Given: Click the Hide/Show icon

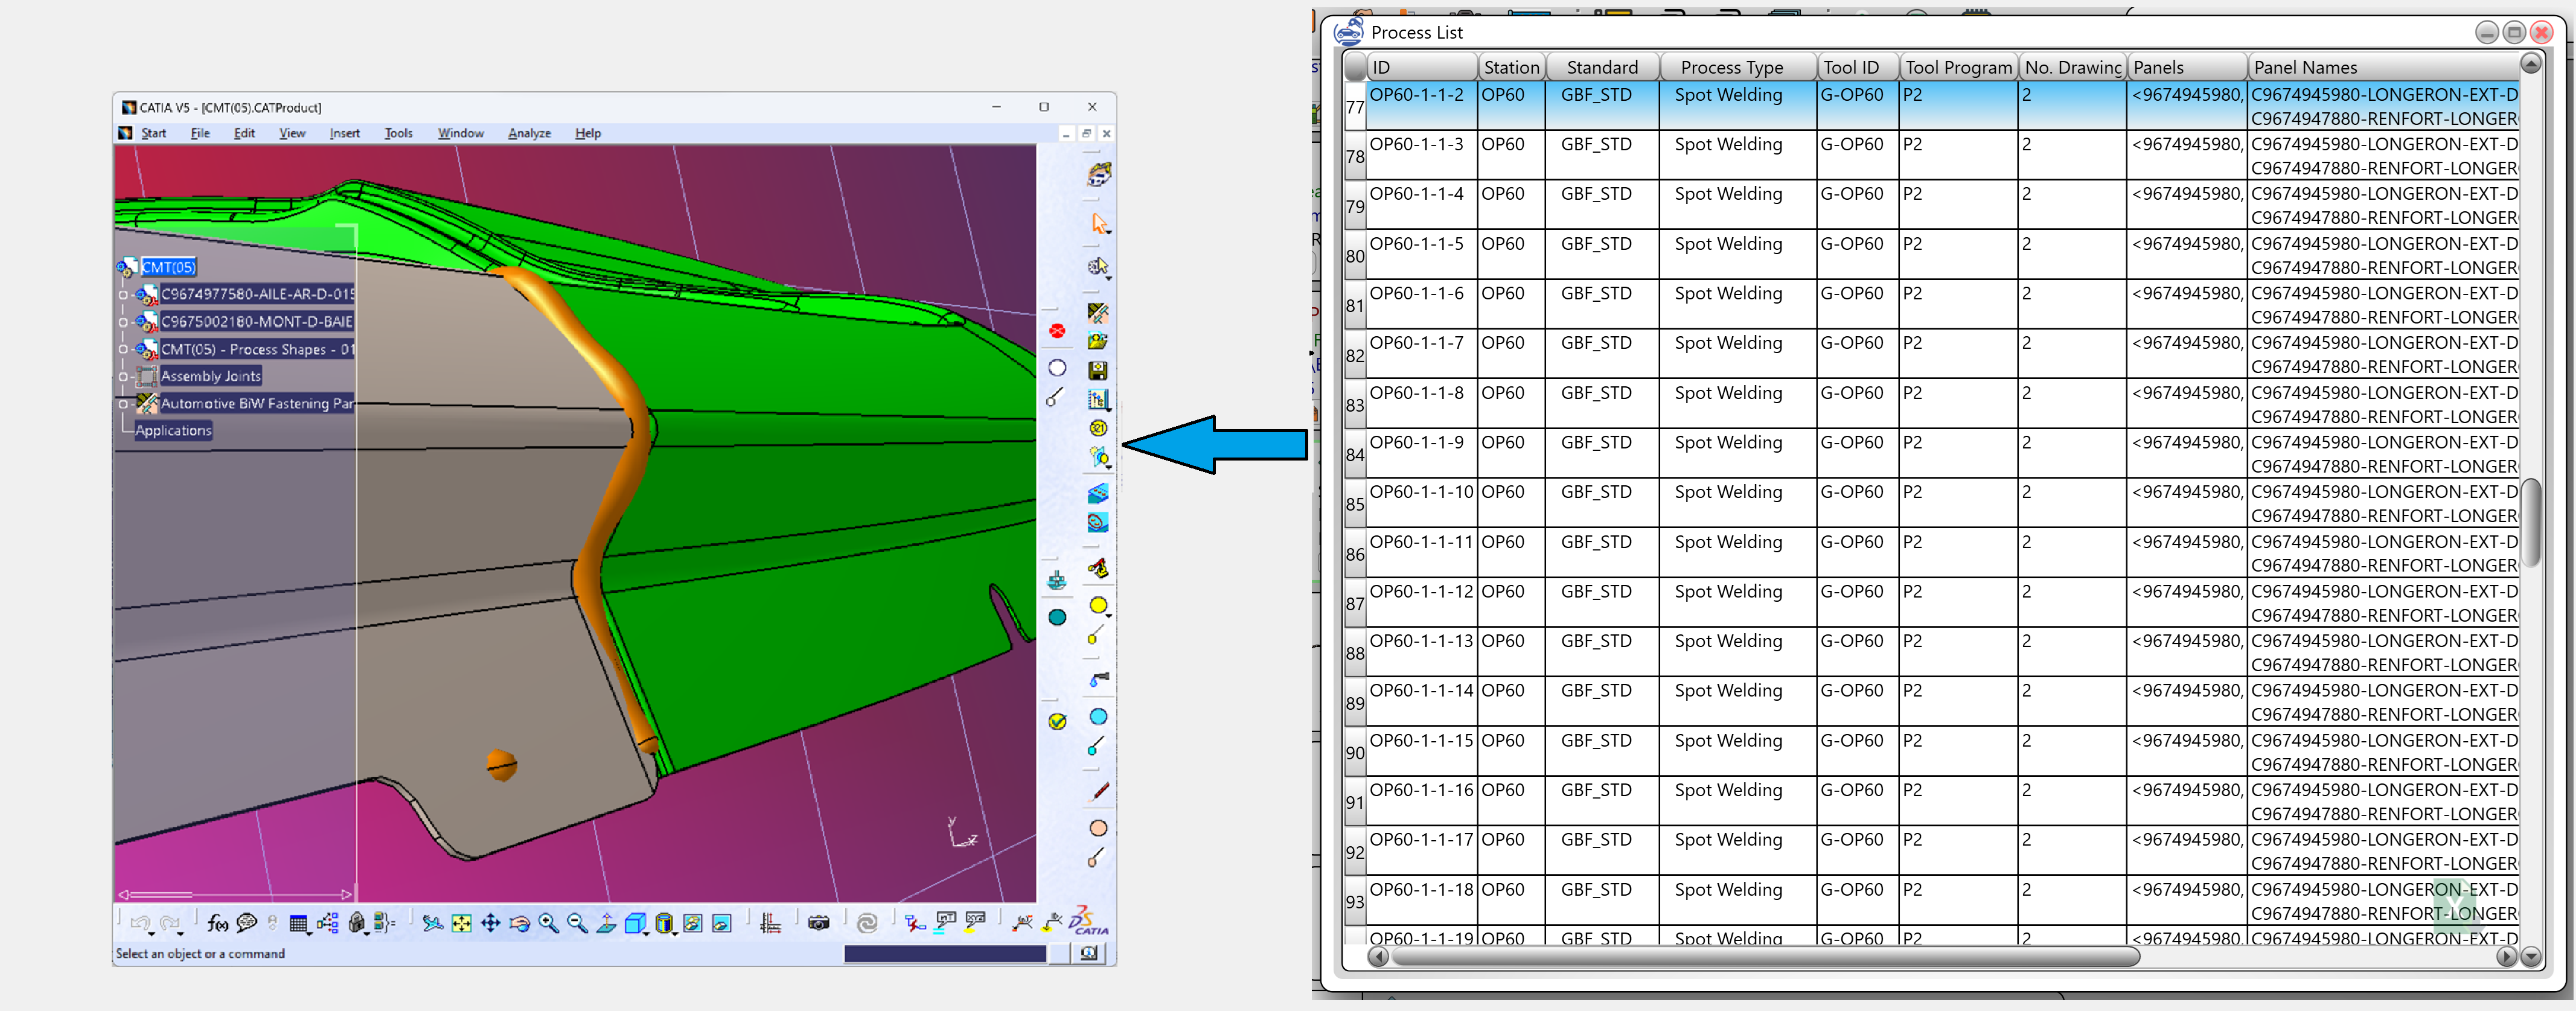Looking at the screenshot, I should 692,923.
